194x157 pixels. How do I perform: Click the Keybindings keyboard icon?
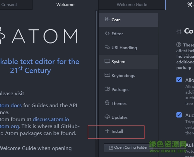pyautogui.click(x=107, y=75)
